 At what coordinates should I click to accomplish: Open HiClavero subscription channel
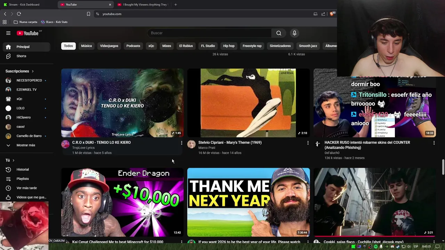pos(26,117)
